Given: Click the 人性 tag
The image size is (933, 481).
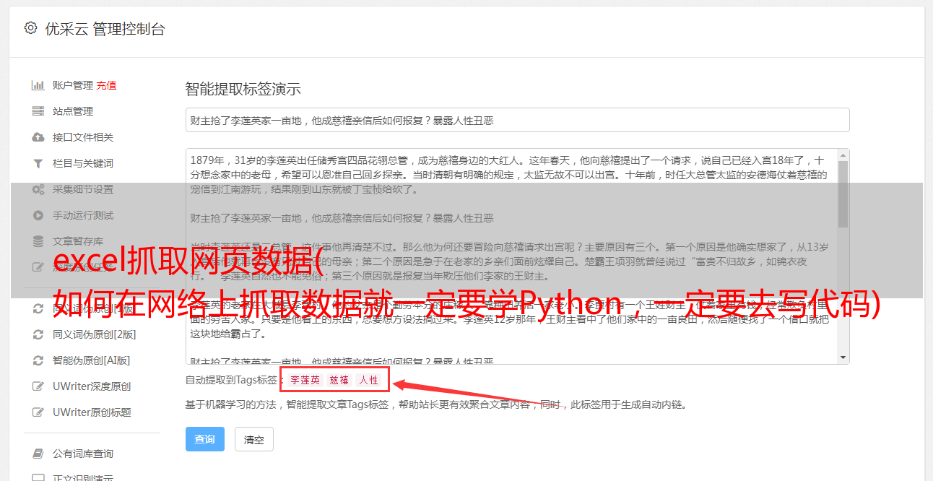Looking at the screenshot, I should point(368,380).
